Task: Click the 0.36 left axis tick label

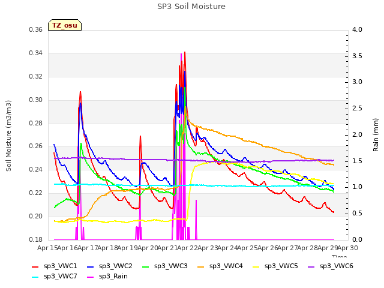Action: [x=35, y=30]
